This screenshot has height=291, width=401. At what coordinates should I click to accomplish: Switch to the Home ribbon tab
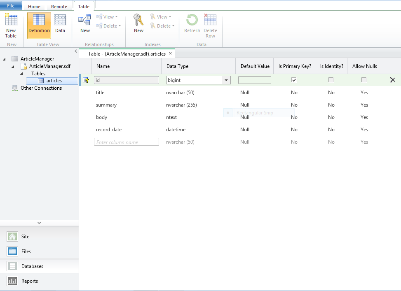point(34,7)
